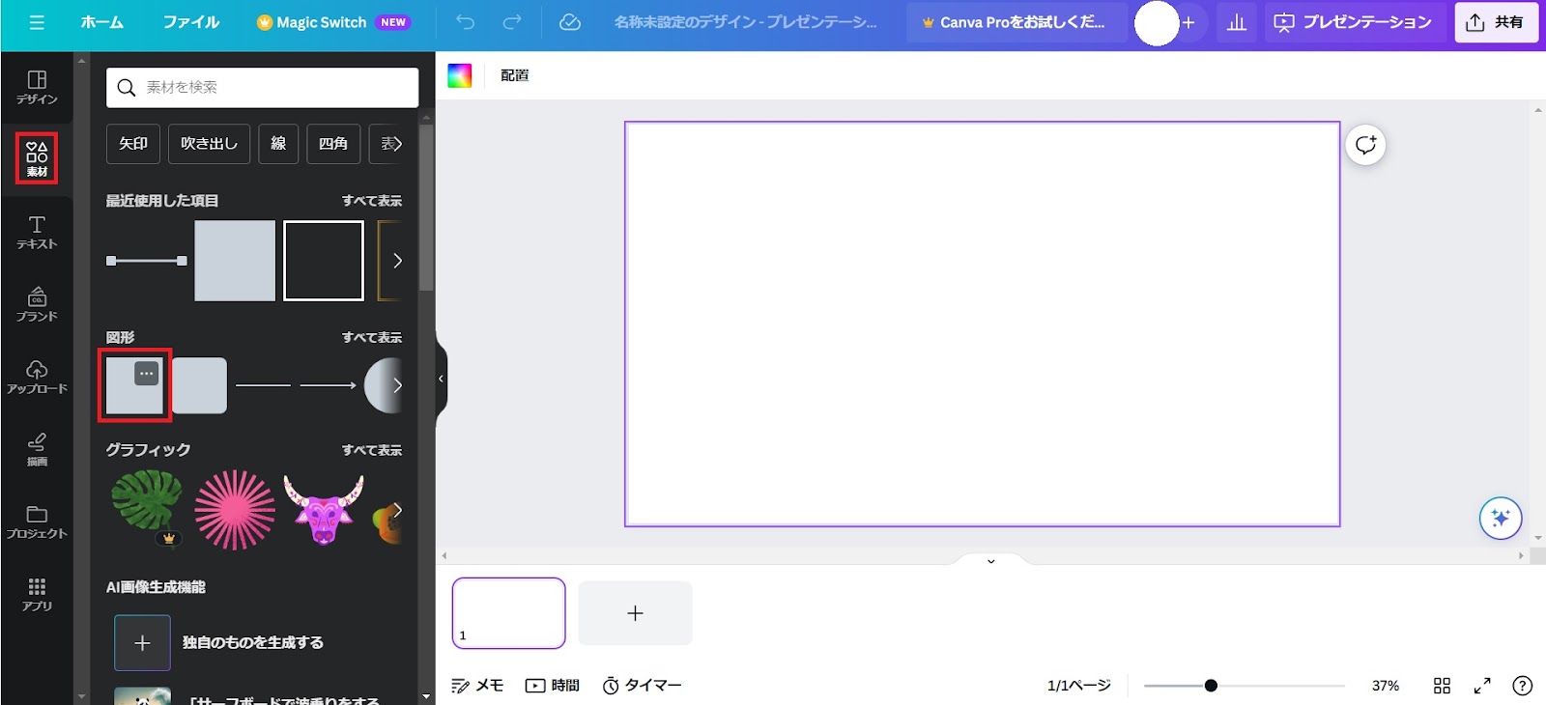The height and width of the screenshot is (705, 1546).
Task: Click the 37% zoom percentage
Action: 1386,685
